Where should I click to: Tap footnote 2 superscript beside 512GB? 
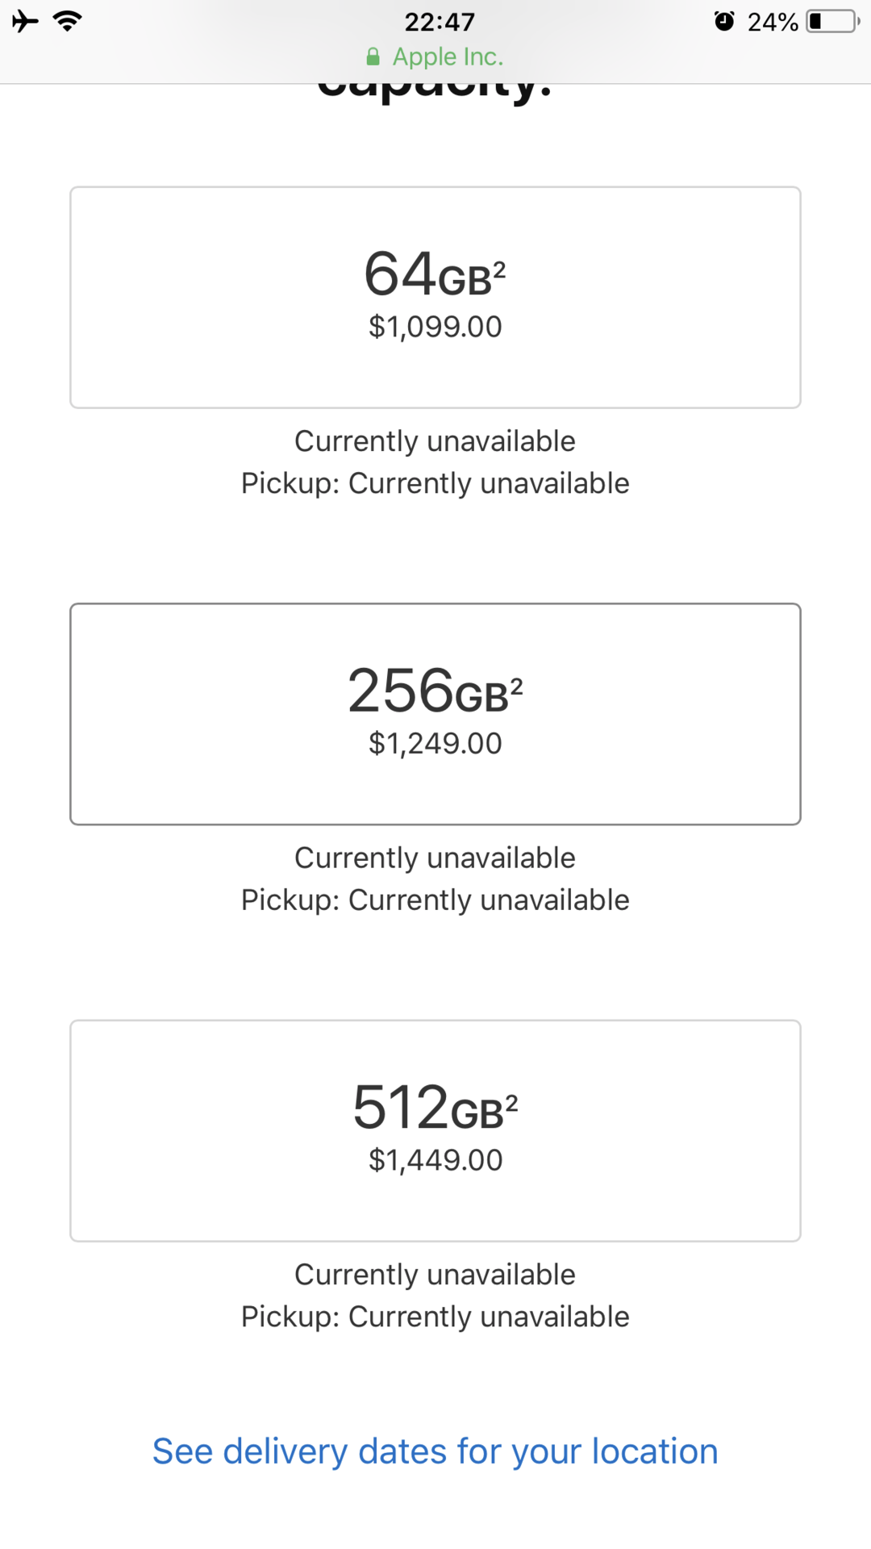pyautogui.click(x=511, y=1103)
